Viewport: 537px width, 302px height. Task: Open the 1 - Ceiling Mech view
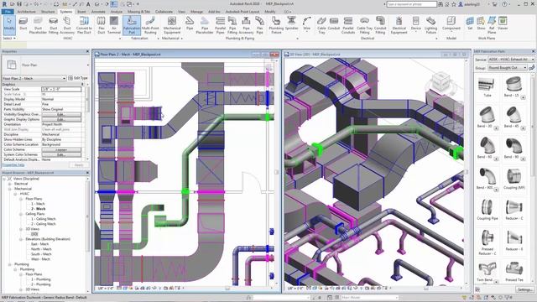tap(43, 219)
